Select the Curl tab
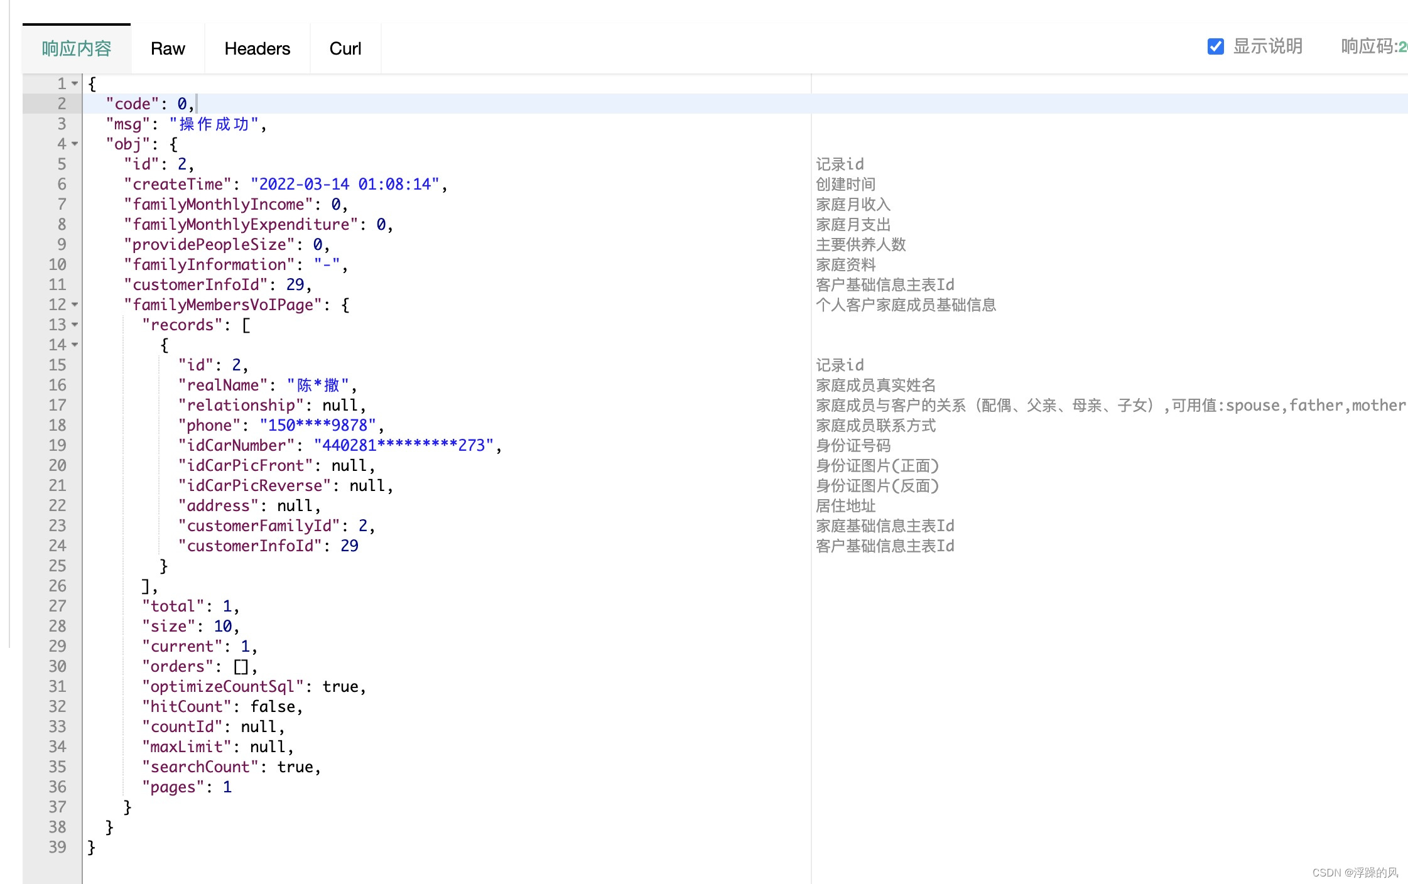This screenshot has height=884, width=1408. (345, 48)
